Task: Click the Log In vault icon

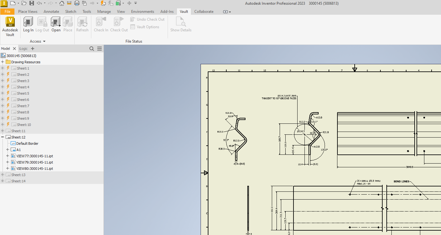Action: pyautogui.click(x=28, y=24)
